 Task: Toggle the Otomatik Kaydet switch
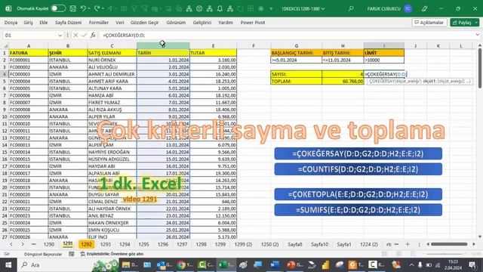click(58, 8)
